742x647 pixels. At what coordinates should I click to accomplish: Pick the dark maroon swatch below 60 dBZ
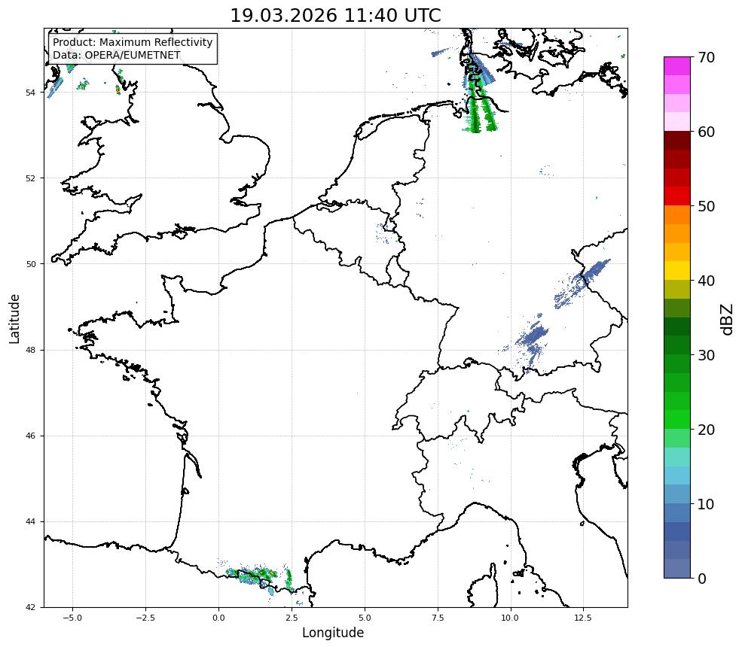677,141
